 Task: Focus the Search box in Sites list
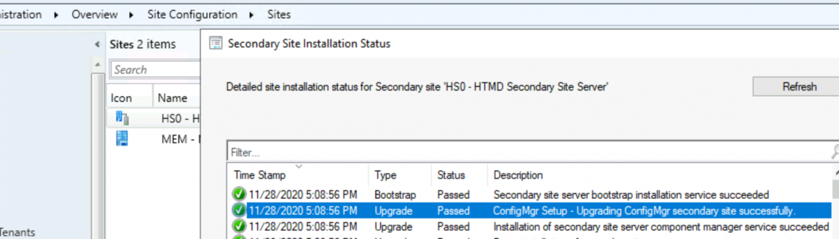tap(155, 69)
